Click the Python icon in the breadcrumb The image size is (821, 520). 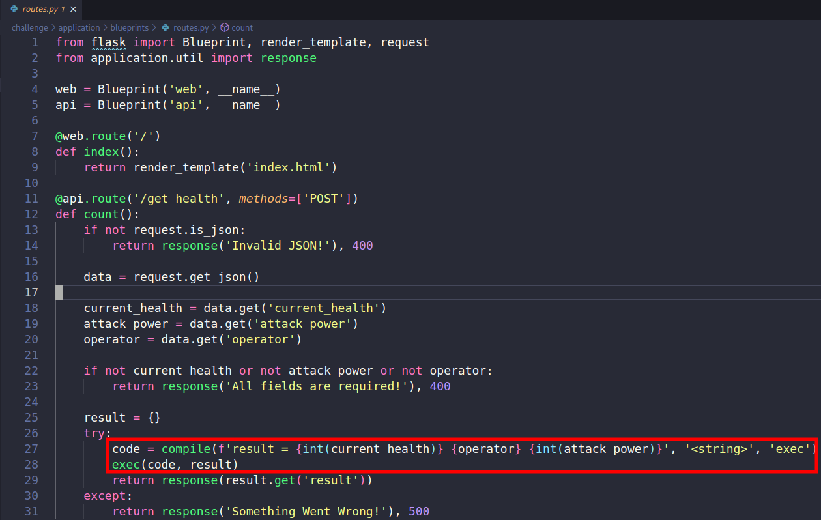[x=166, y=27]
